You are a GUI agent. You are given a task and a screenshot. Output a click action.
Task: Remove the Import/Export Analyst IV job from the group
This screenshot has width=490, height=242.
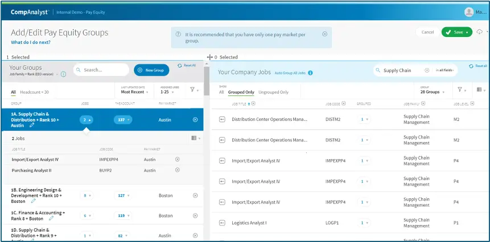point(177,160)
